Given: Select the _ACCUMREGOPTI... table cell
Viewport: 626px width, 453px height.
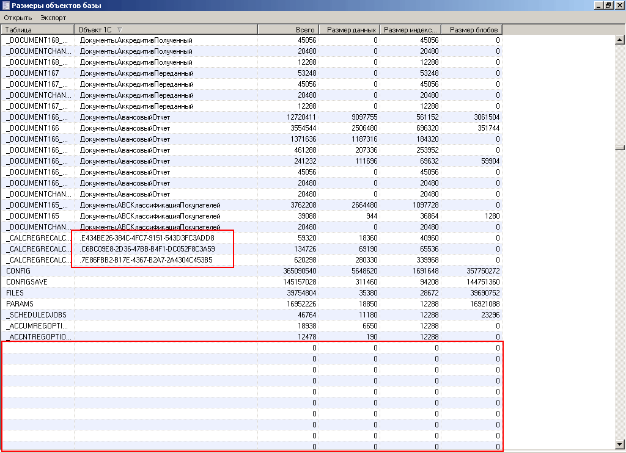Looking at the screenshot, I should (x=37, y=326).
